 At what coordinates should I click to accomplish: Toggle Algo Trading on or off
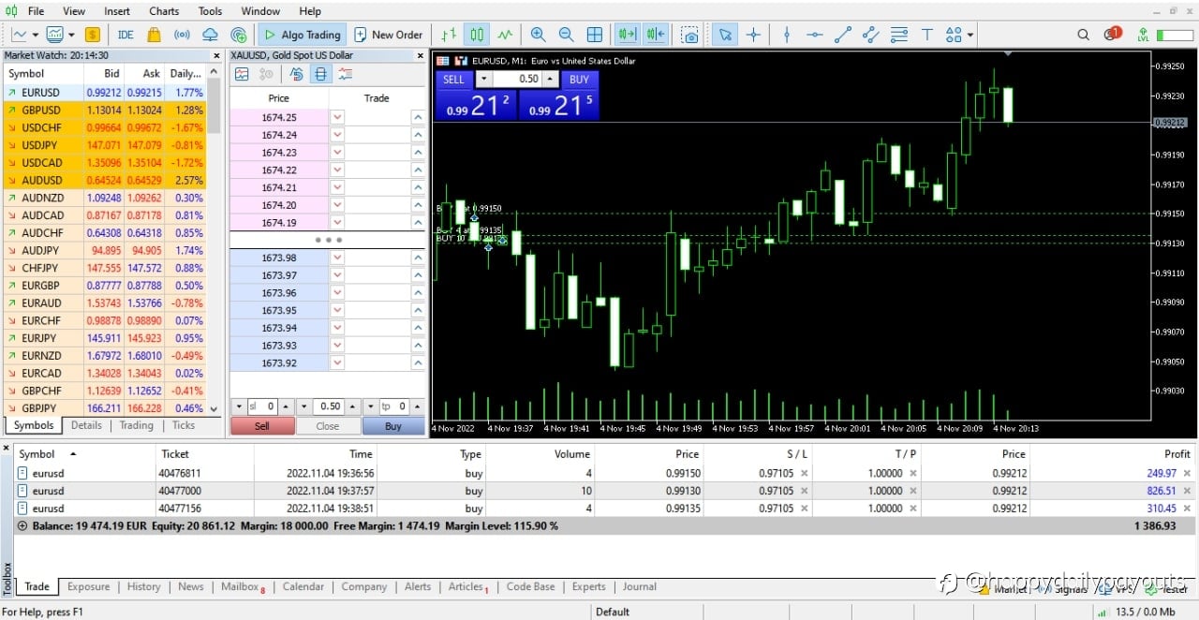(x=301, y=35)
